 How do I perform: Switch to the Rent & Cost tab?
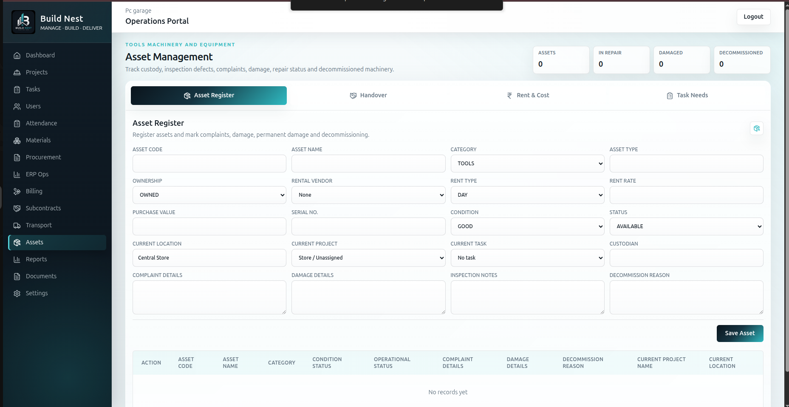[528, 96]
